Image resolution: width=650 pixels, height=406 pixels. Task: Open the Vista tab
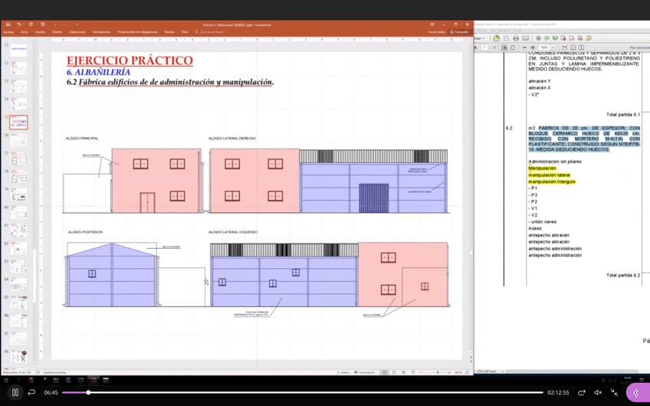coord(185,32)
